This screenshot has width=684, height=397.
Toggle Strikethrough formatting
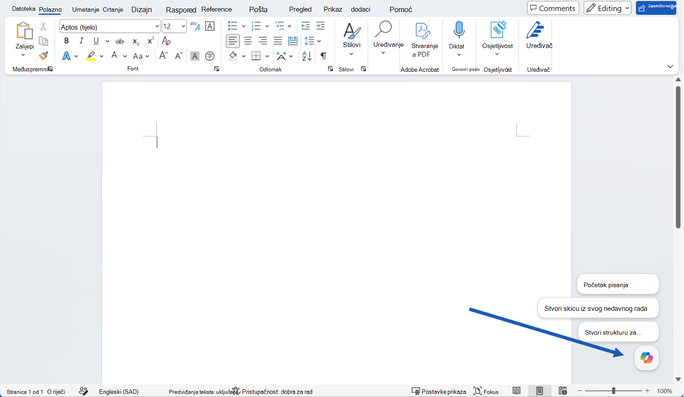pyautogui.click(x=120, y=41)
